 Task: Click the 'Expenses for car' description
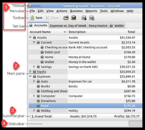click(80, 81)
